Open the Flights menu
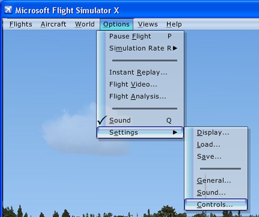The width and height of the screenshot is (259, 217). click(x=21, y=24)
